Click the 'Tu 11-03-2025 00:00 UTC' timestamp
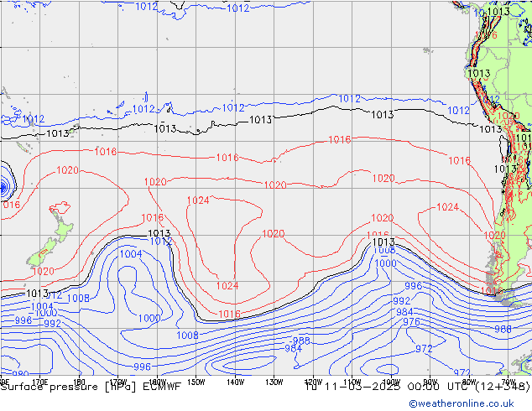The height and width of the screenshot is (411, 532). [x=388, y=387]
